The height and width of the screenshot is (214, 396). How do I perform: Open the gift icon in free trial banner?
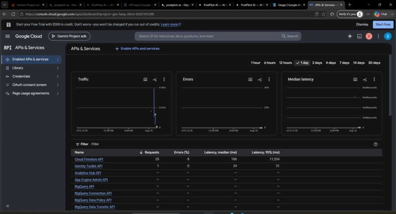(x=8, y=25)
